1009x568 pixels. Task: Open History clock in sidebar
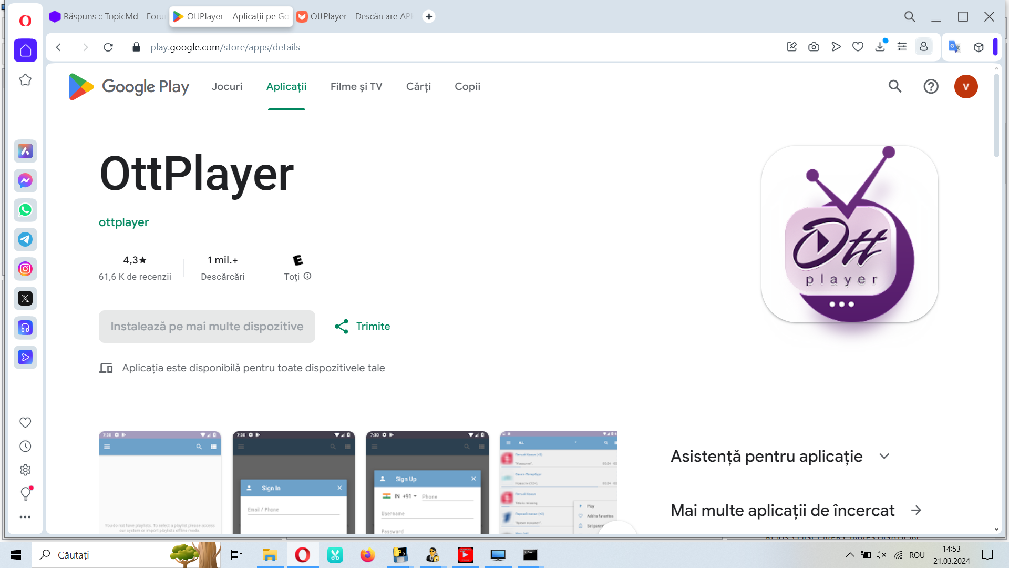coord(25,446)
